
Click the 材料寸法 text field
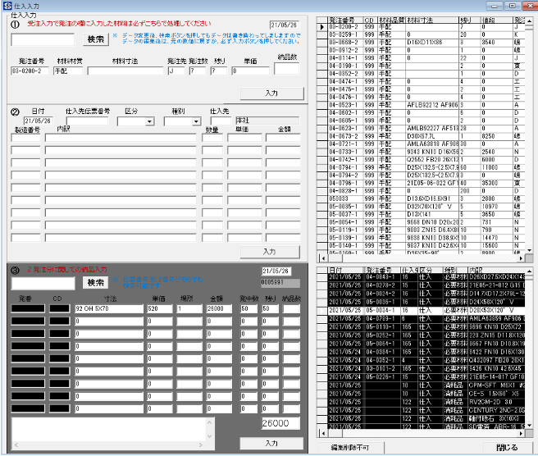[x=125, y=71]
